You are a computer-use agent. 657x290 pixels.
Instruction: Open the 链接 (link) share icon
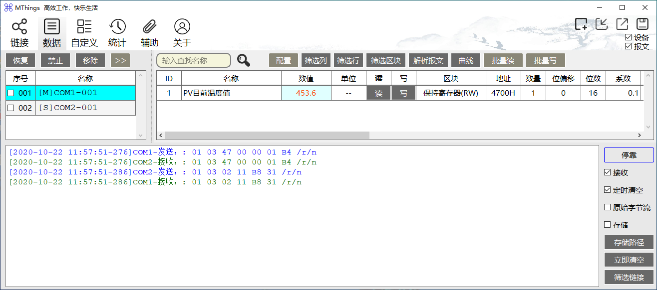tap(19, 27)
